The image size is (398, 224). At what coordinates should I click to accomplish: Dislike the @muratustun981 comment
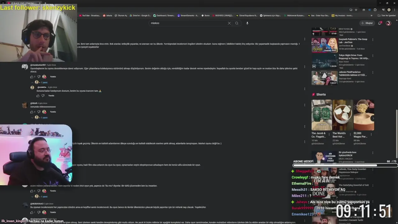pos(39,77)
